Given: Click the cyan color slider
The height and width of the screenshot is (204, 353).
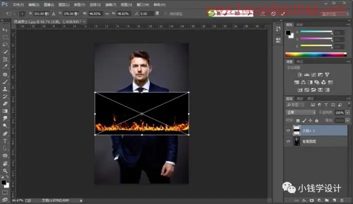Looking at the screenshot, I should click(x=316, y=32).
